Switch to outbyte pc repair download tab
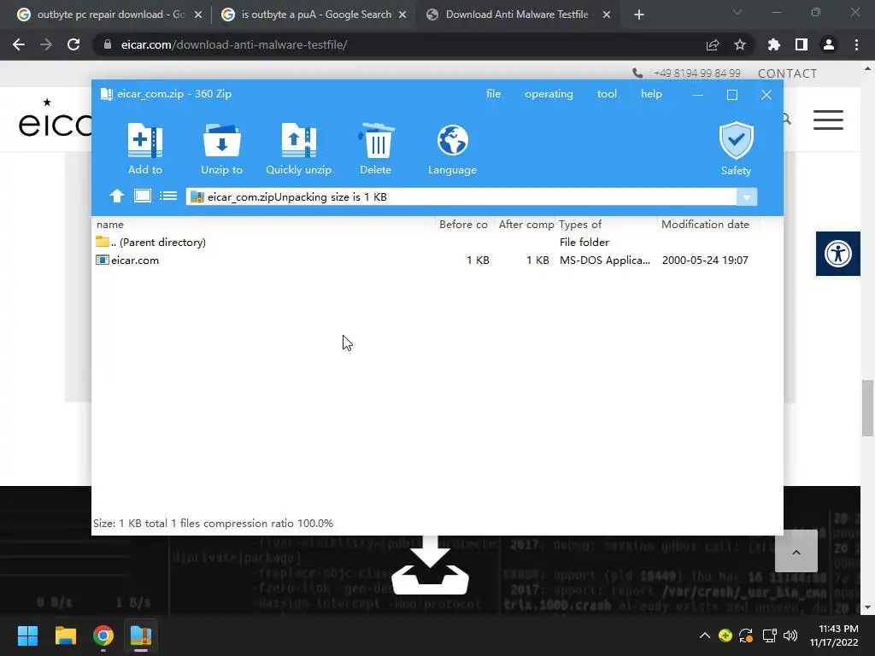Image resolution: width=875 pixels, height=656 pixels. (x=110, y=15)
